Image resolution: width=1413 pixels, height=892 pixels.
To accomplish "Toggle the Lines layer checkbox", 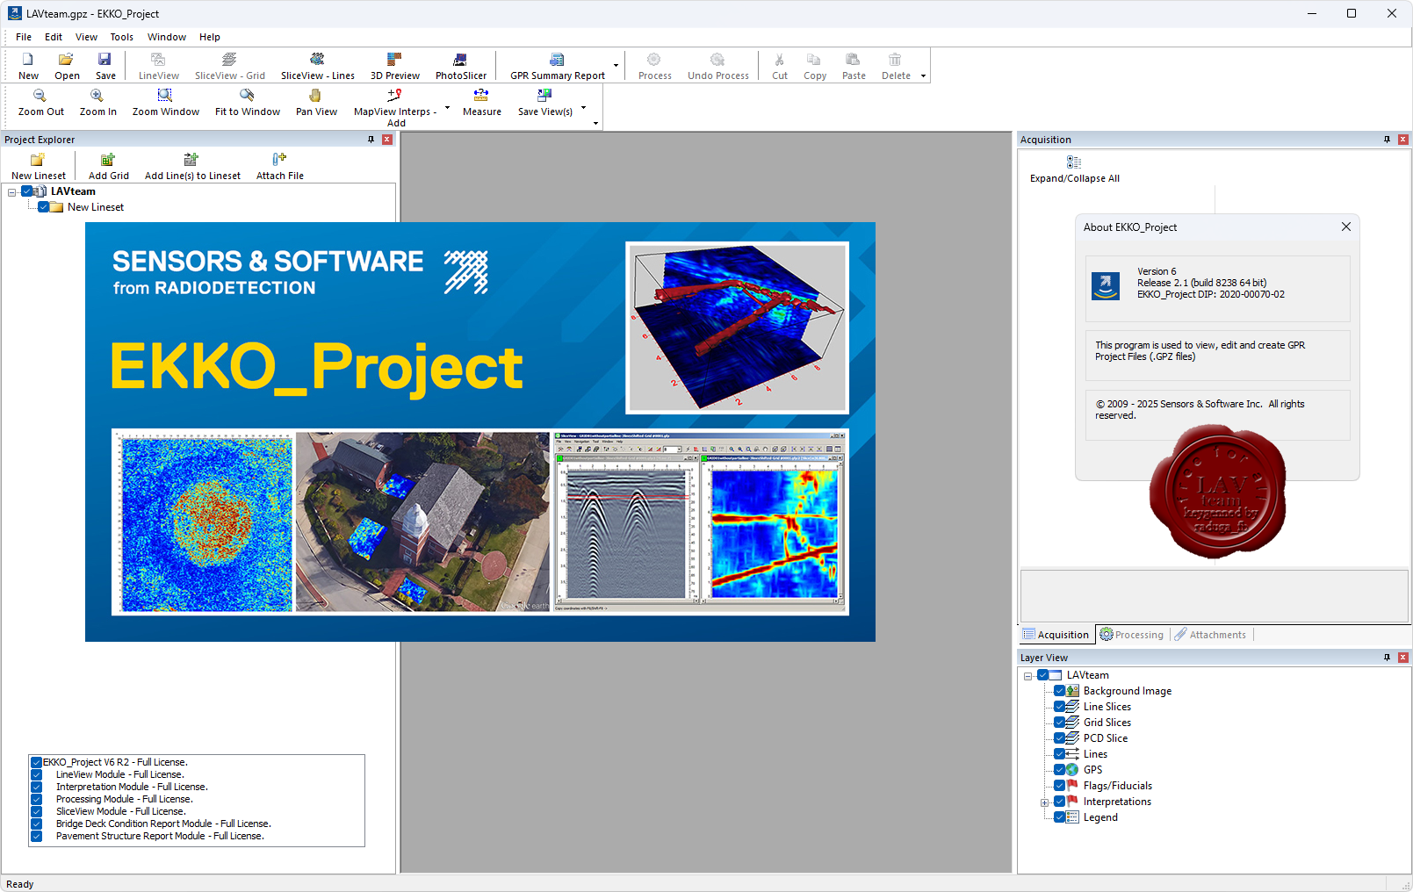I will pos(1059,754).
